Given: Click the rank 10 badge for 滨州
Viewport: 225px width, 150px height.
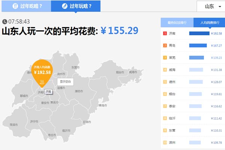Looking at the screenshot, I should click(165, 142).
